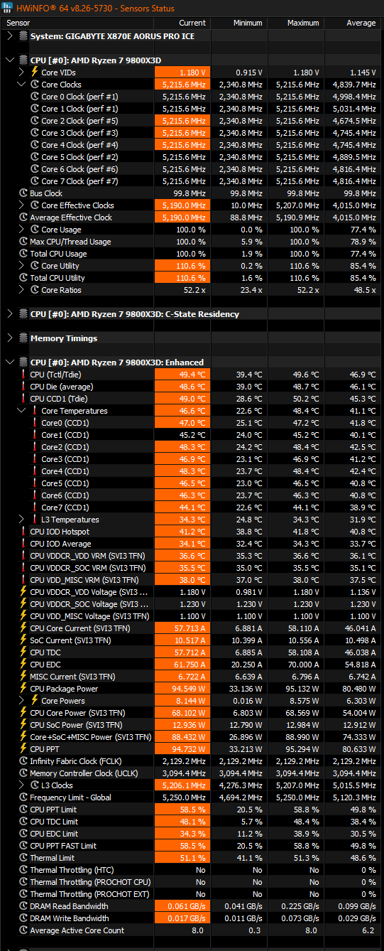The image size is (384, 951).
Task: Click the lightning icon beside MISC Current (SVI3 TFN)
Action: 23,677
